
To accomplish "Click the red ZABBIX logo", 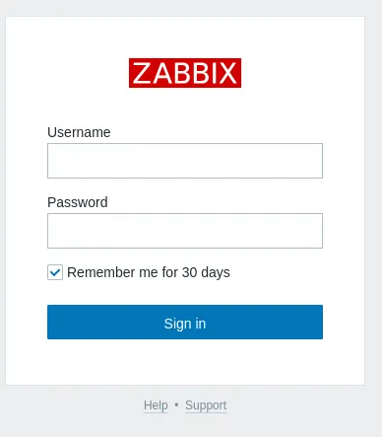I will pyautogui.click(x=185, y=73).
